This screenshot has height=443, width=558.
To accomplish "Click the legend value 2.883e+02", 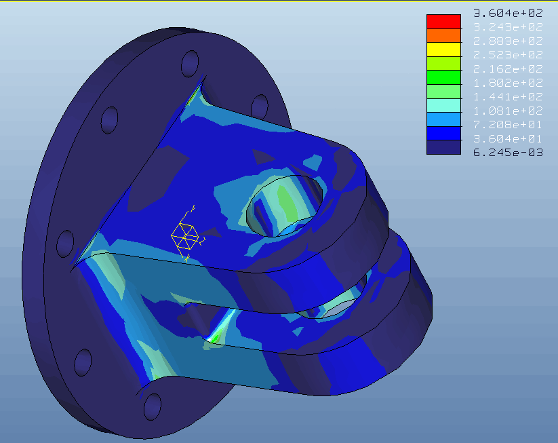I will click(508, 41).
